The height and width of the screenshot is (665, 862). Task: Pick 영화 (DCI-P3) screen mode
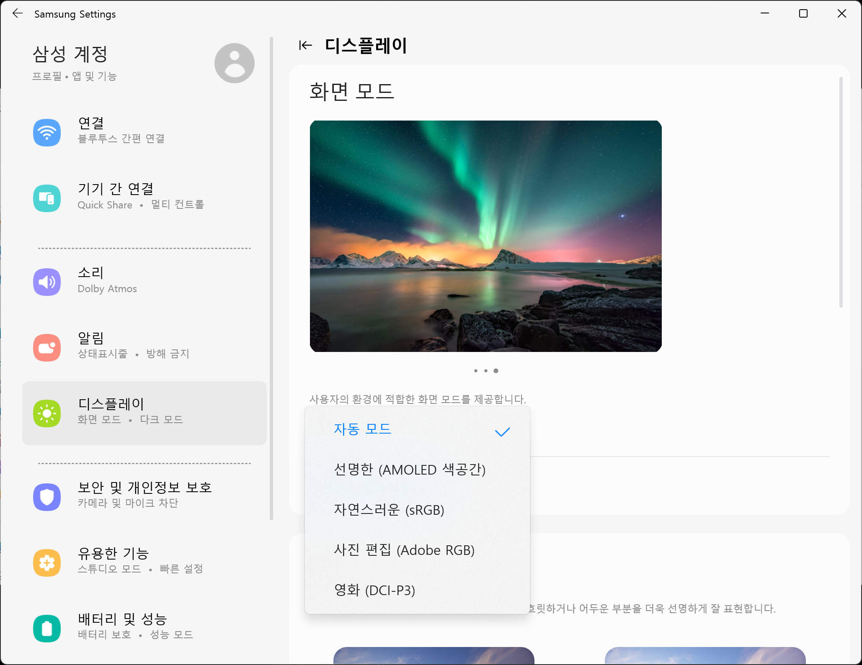tap(418, 591)
